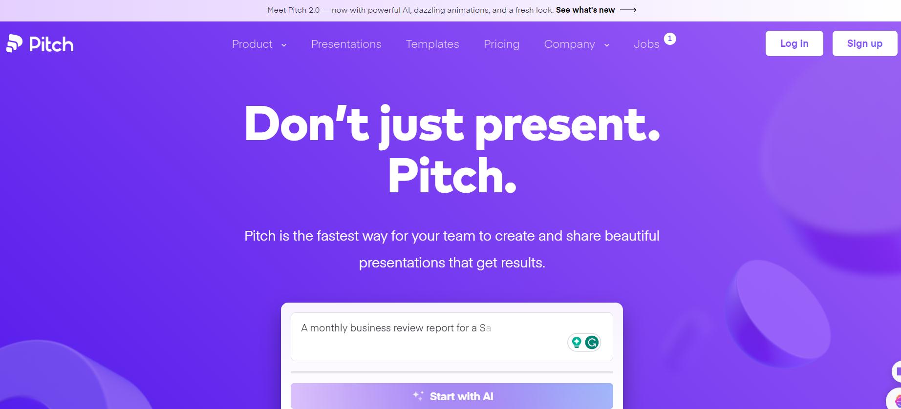The width and height of the screenshot is (901, 409).
Task: Open Grammarly suggestions via the lightbulb icon
Action: coord(576,342)
